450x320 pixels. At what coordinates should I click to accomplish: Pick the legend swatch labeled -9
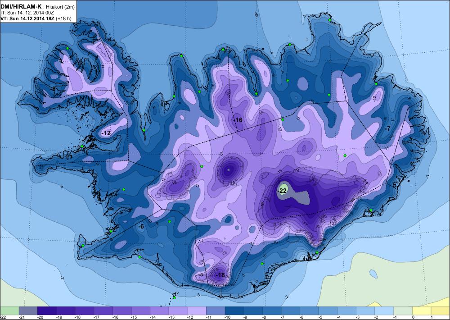click(x=253, y=311)
